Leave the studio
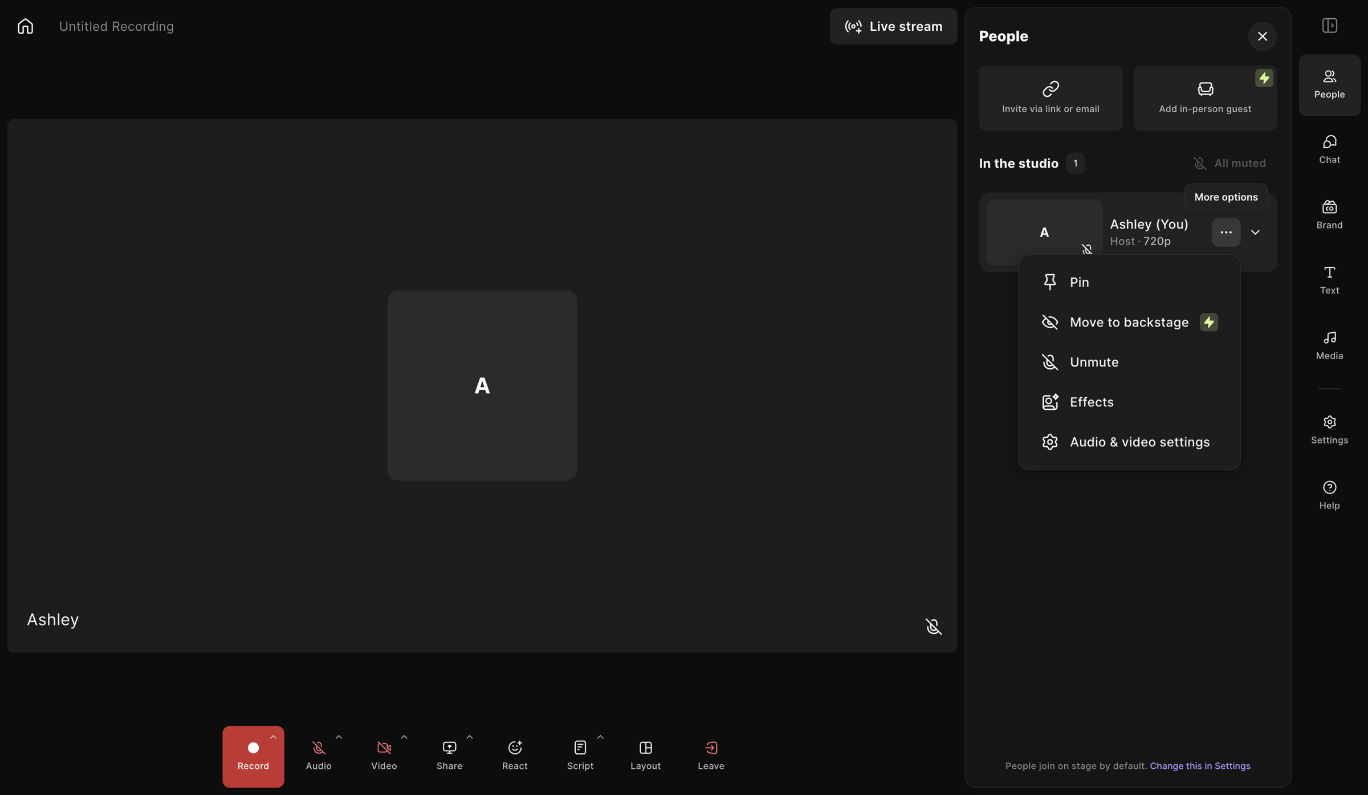The width and height of the screenshot is (1368, 795). 711,756
